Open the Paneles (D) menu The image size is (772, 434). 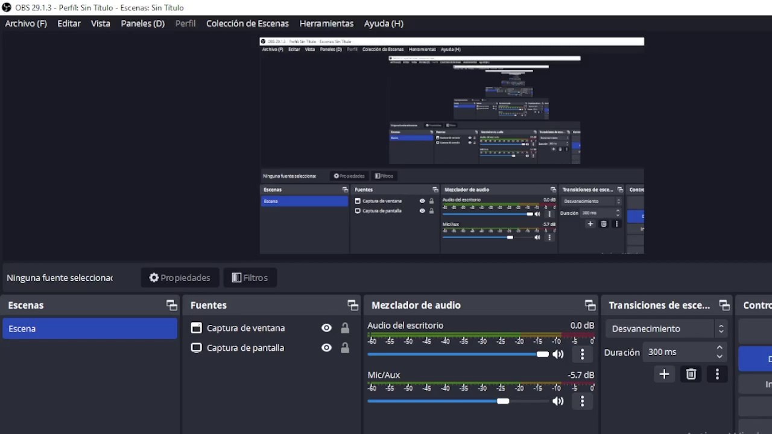click(x=143, y=24)
